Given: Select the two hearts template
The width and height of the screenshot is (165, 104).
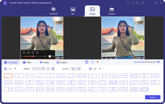Looking at the screenshot, I should (155, 76).
